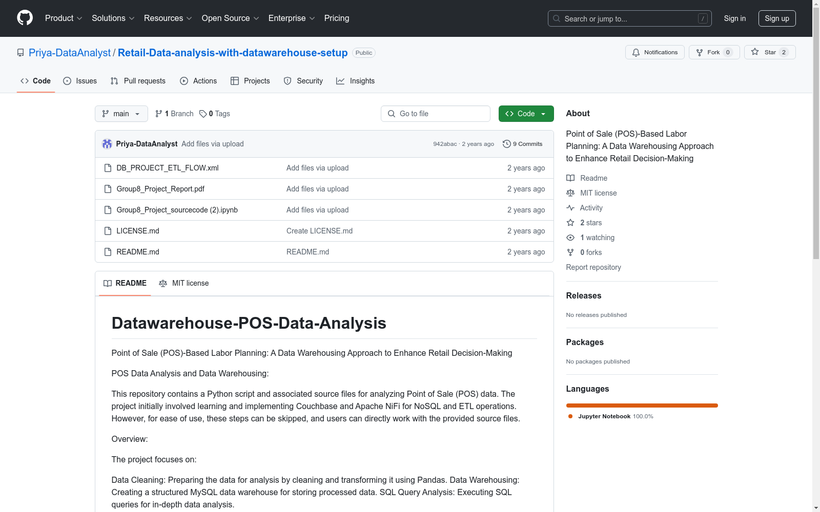Click the watching eye icon
Viewport: 820px width, 512px height.
point(570,238)
